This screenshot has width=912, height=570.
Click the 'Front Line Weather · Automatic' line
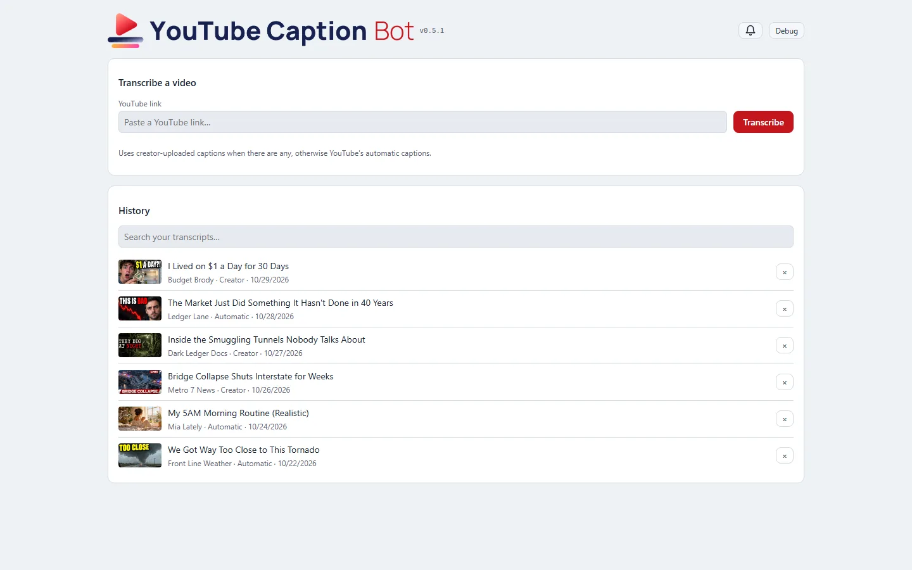click(x=242, y=464)
